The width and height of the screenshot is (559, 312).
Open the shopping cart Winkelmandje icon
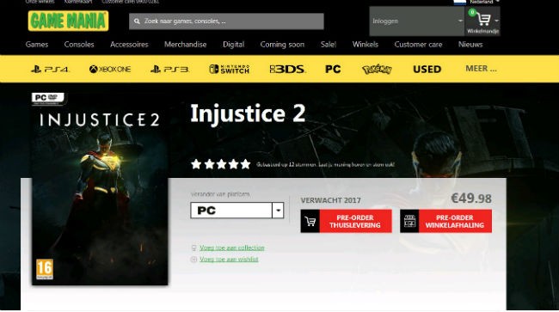[482, 21]
